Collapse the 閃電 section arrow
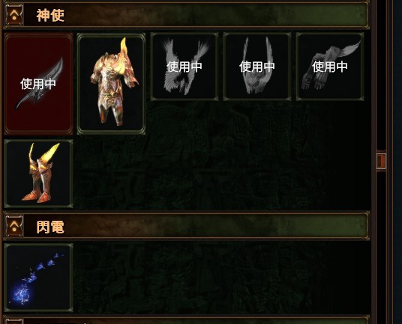Image resolution: width=402 pixels, height=324 pixels. point(14,226)
